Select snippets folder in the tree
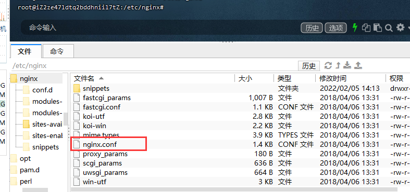 pyautogui.click(x=45, y=147)
